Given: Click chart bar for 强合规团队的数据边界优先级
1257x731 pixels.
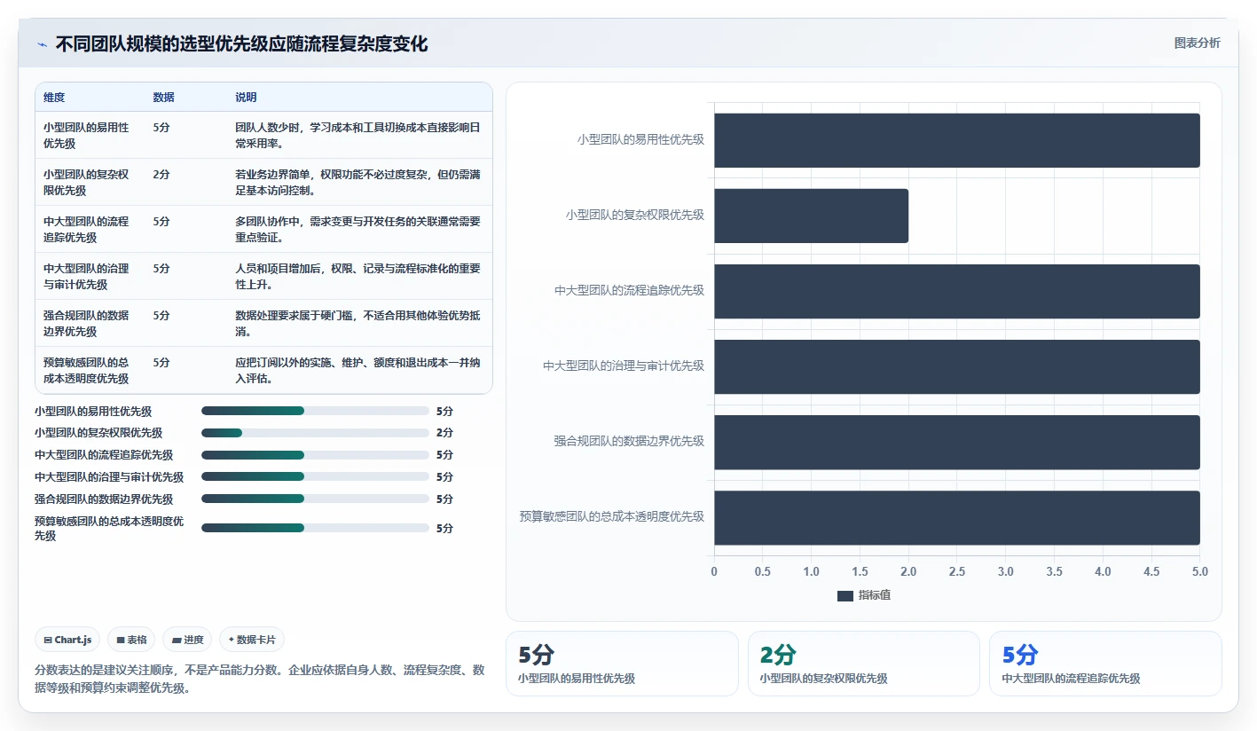Looking at the screenshot, I should click(956, 442).
